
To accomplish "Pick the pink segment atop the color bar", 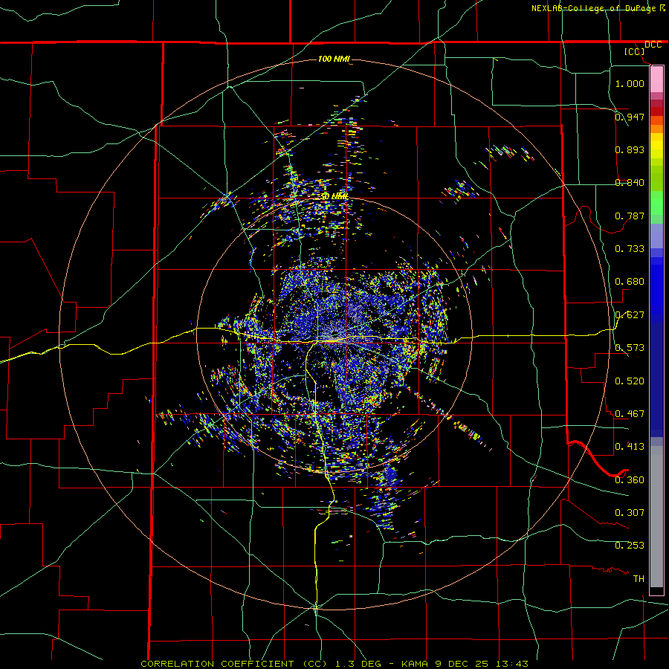I will click(x=656, y=80).
